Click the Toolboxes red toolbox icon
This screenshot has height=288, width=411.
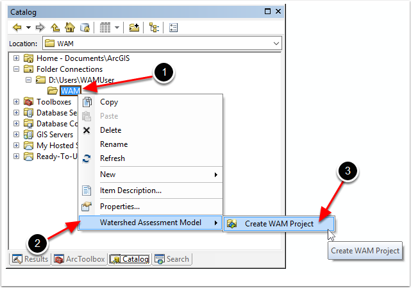coord(28,101)
